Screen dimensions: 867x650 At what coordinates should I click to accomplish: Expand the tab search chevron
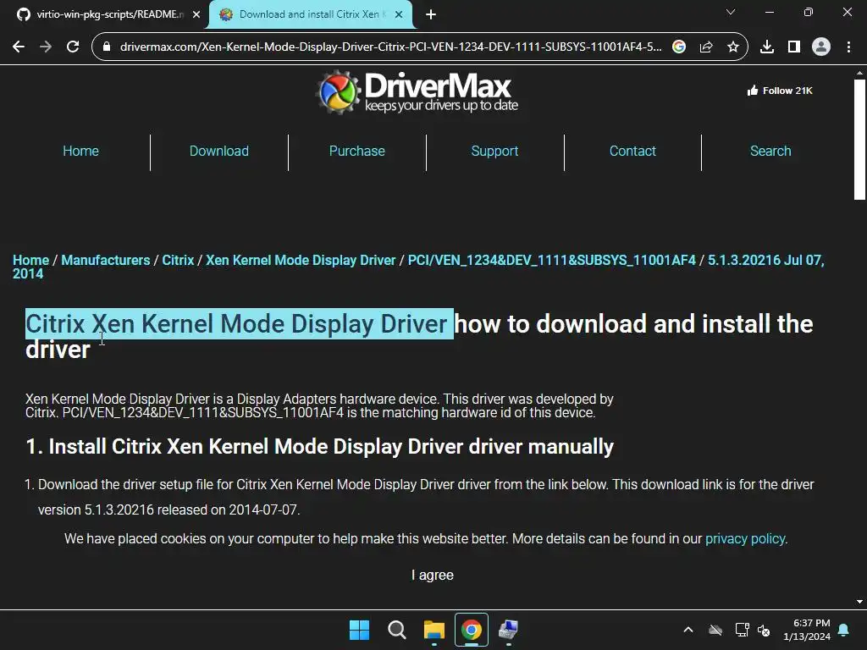tap(731, 12)
